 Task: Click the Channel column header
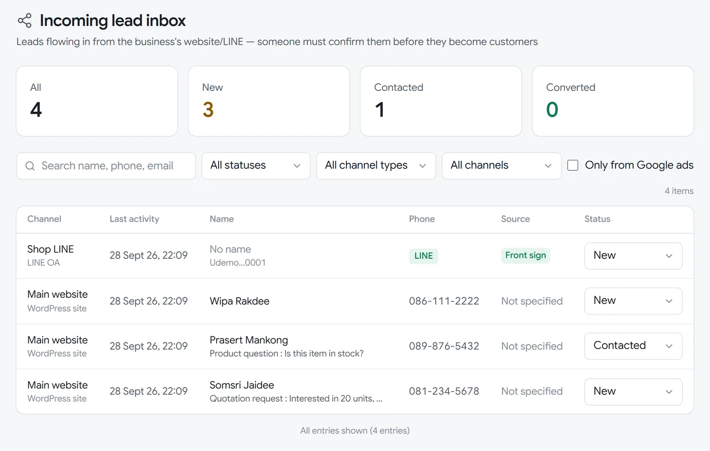click(x=44, y=219)
